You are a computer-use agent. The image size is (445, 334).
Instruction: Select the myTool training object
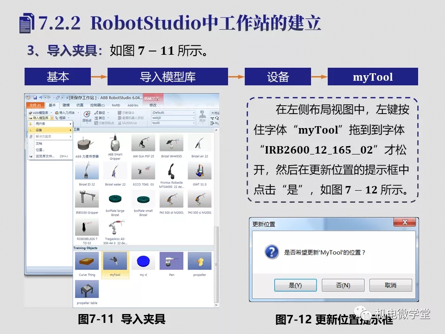(115, 264)
